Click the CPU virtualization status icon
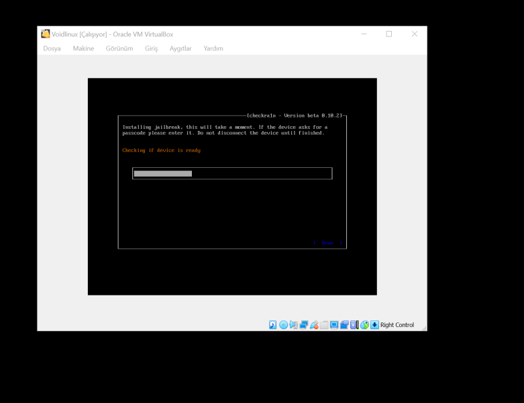The height and width of the screenshot is (403, 524). click(x=354, y=324)
